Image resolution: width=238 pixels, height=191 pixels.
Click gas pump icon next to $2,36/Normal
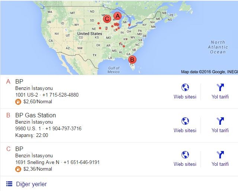click(x=18, y=169)
